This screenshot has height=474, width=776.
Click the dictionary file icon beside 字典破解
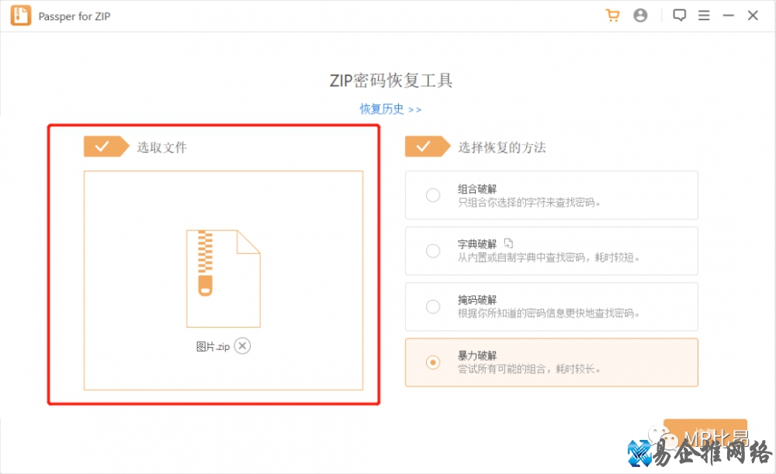click(508, 242)
